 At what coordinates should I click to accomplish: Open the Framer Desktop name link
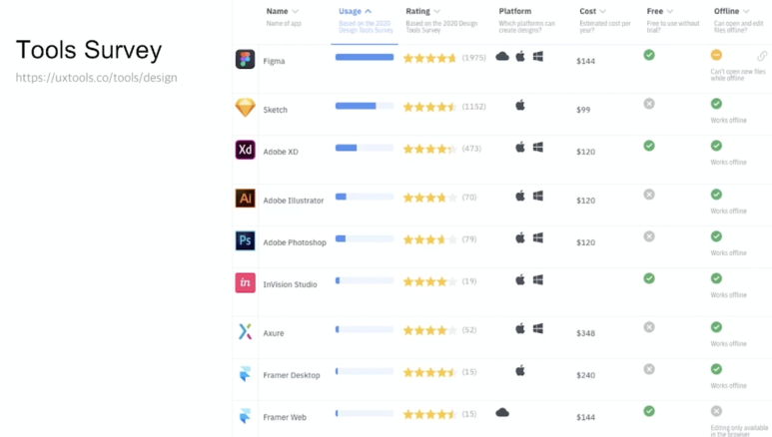(x=292, y=375)
